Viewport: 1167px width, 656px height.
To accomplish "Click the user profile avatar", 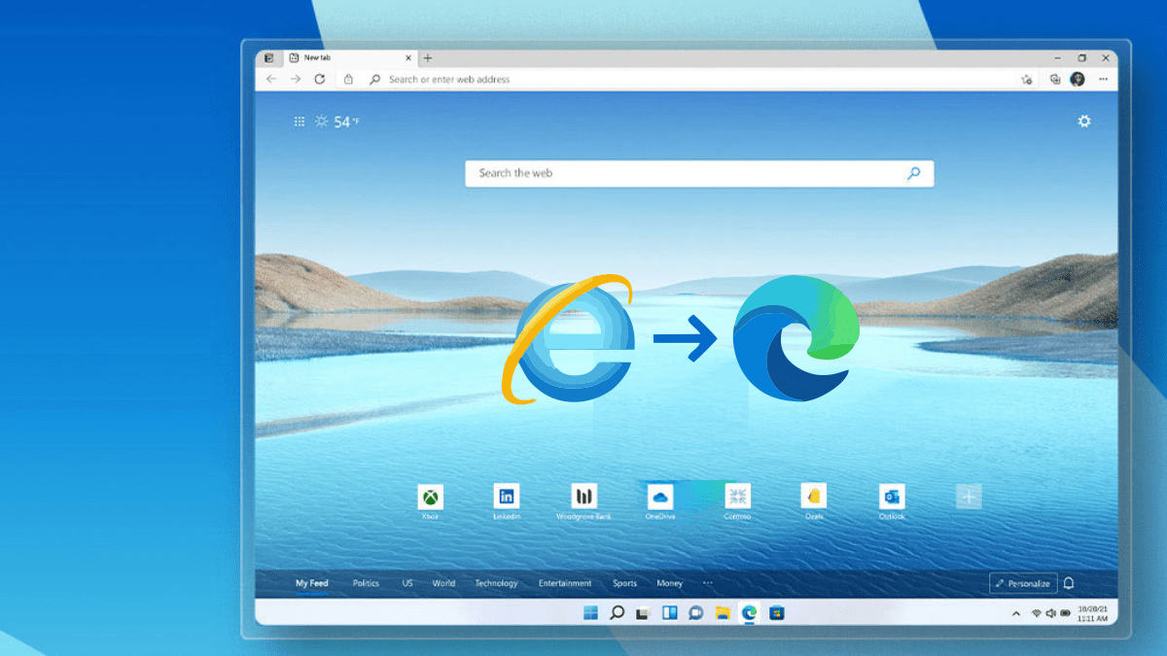I will click(x=1078, y=80).
